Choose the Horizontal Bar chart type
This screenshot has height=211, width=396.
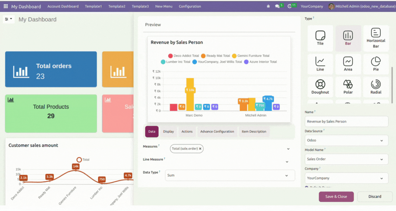coord(376,38)
